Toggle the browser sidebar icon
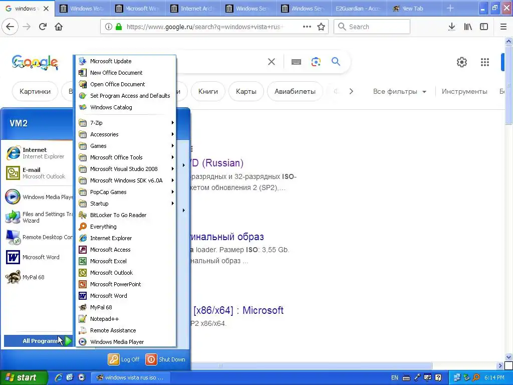 coord(484,27)
